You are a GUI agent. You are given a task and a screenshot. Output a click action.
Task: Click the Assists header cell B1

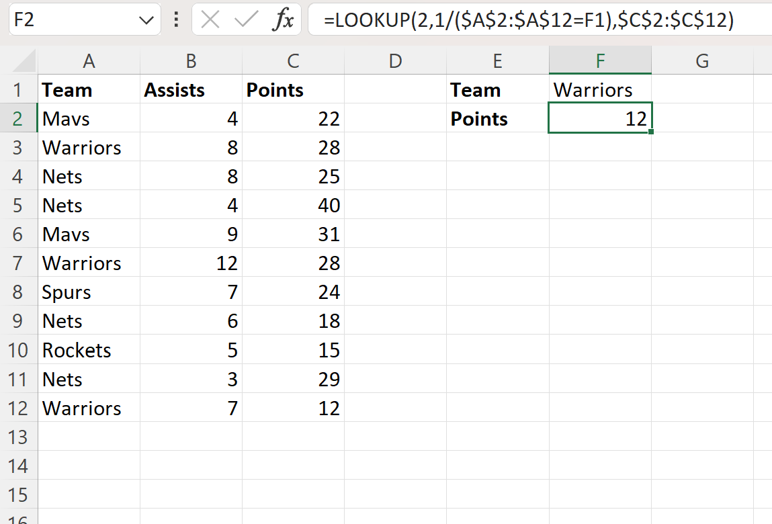point(191,90)
